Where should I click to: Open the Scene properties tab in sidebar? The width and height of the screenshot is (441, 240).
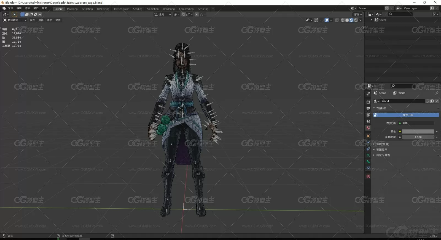[368, 121]
